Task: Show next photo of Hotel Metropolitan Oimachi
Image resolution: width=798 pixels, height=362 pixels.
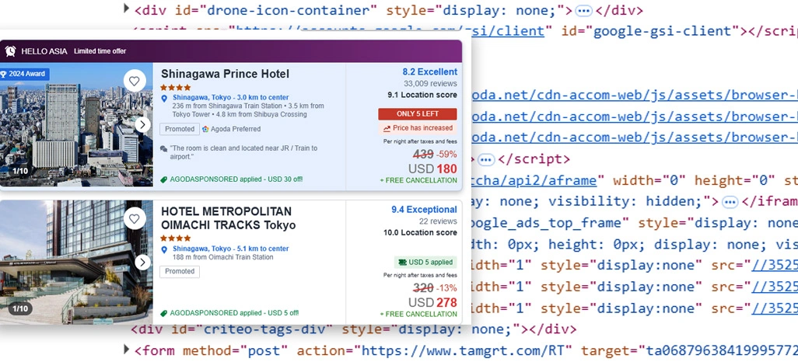Action: pyautogui.click(x=143, y=263)
